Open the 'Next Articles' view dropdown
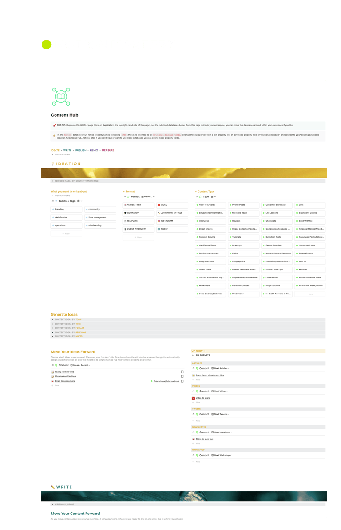The height and width of the screenshot is (530, 341). 221,368
